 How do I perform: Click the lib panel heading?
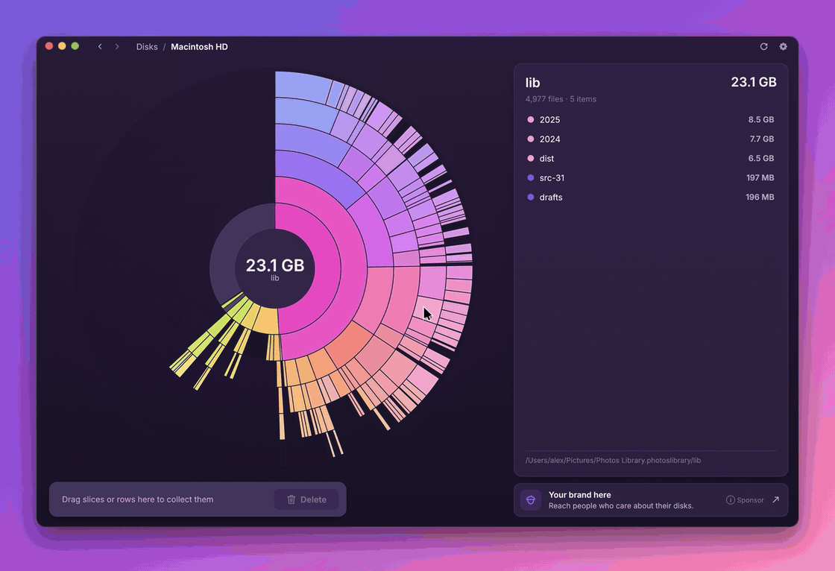pos(532,83)
